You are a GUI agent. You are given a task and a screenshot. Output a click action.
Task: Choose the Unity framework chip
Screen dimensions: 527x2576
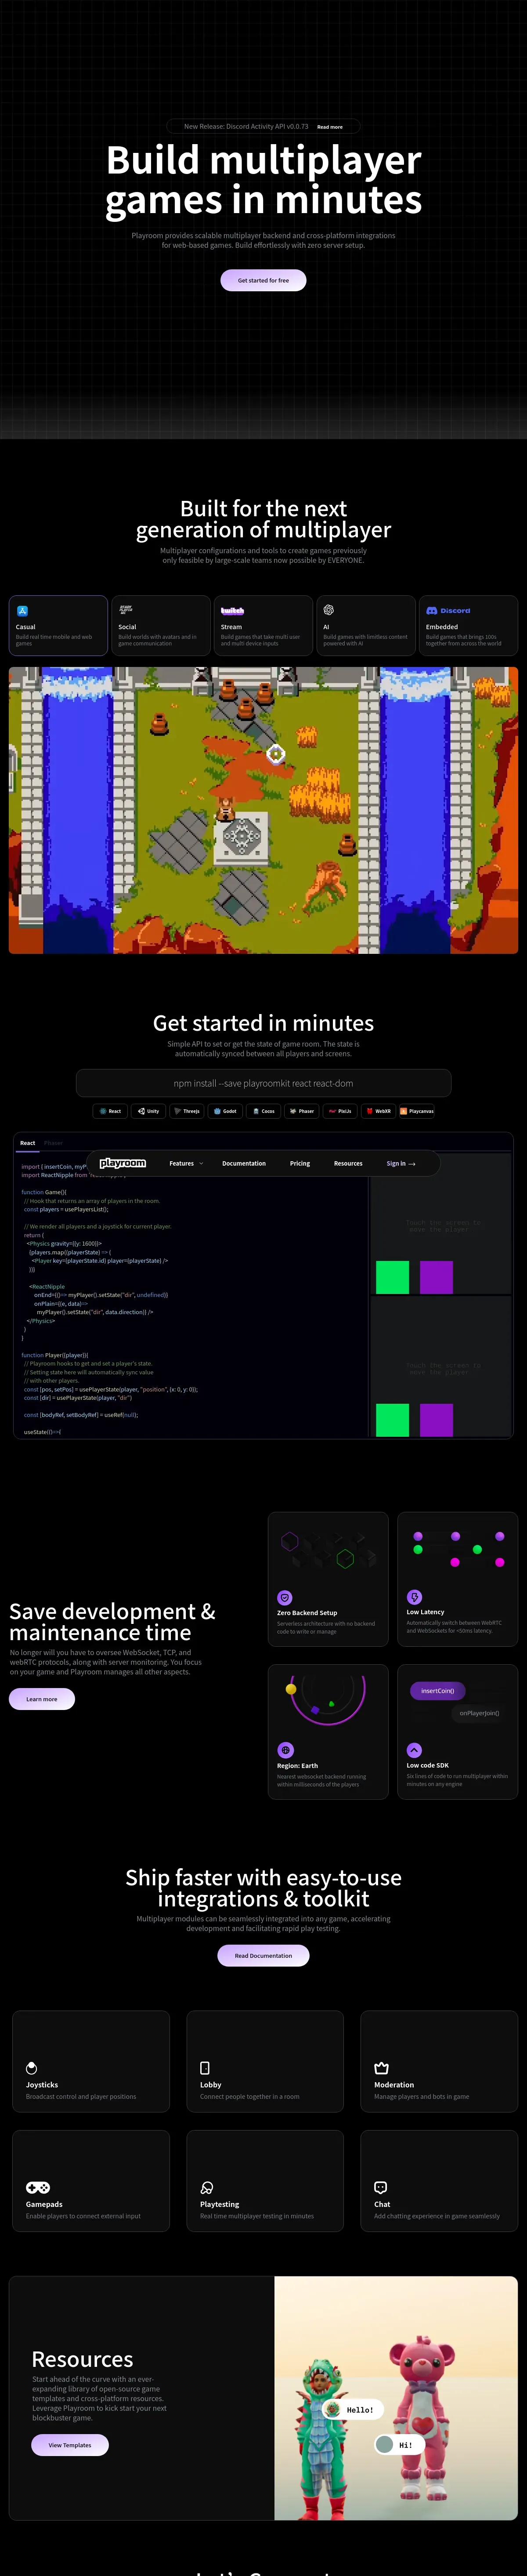[x=148, y=1111]
